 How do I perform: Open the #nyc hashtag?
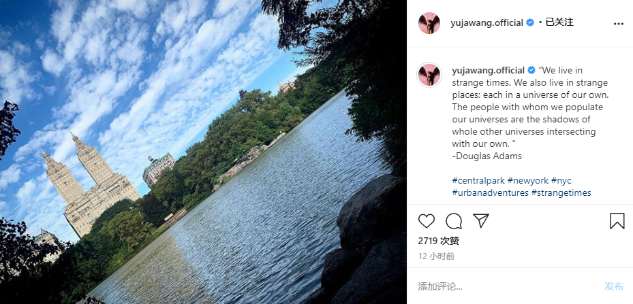click(x=561, y=180)
